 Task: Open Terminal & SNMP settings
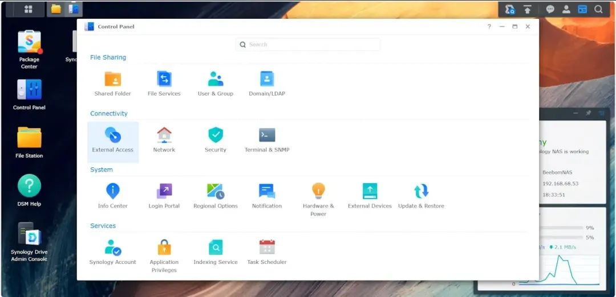click(267, 140)
